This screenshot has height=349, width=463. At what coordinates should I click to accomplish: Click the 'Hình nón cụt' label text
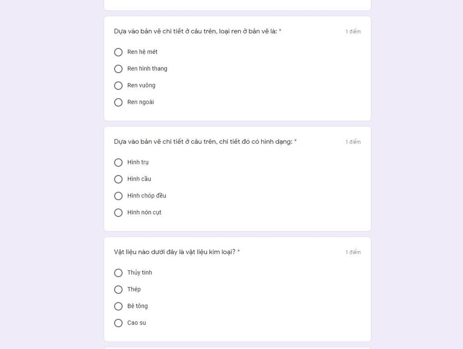(x=144, y=212)
